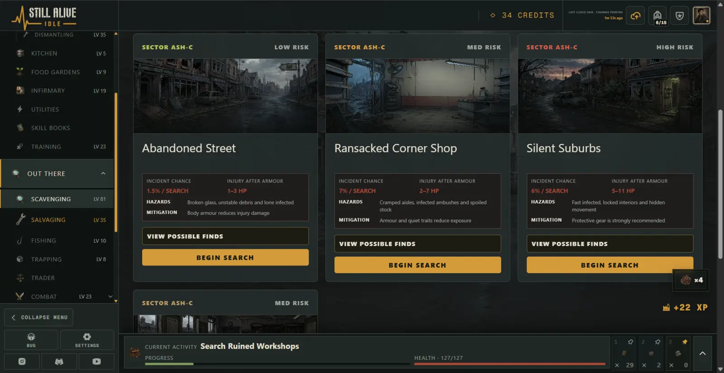The image size is (724, 373).
Task: Click the item x4 loot notification
Action: (x=691, y=280)
